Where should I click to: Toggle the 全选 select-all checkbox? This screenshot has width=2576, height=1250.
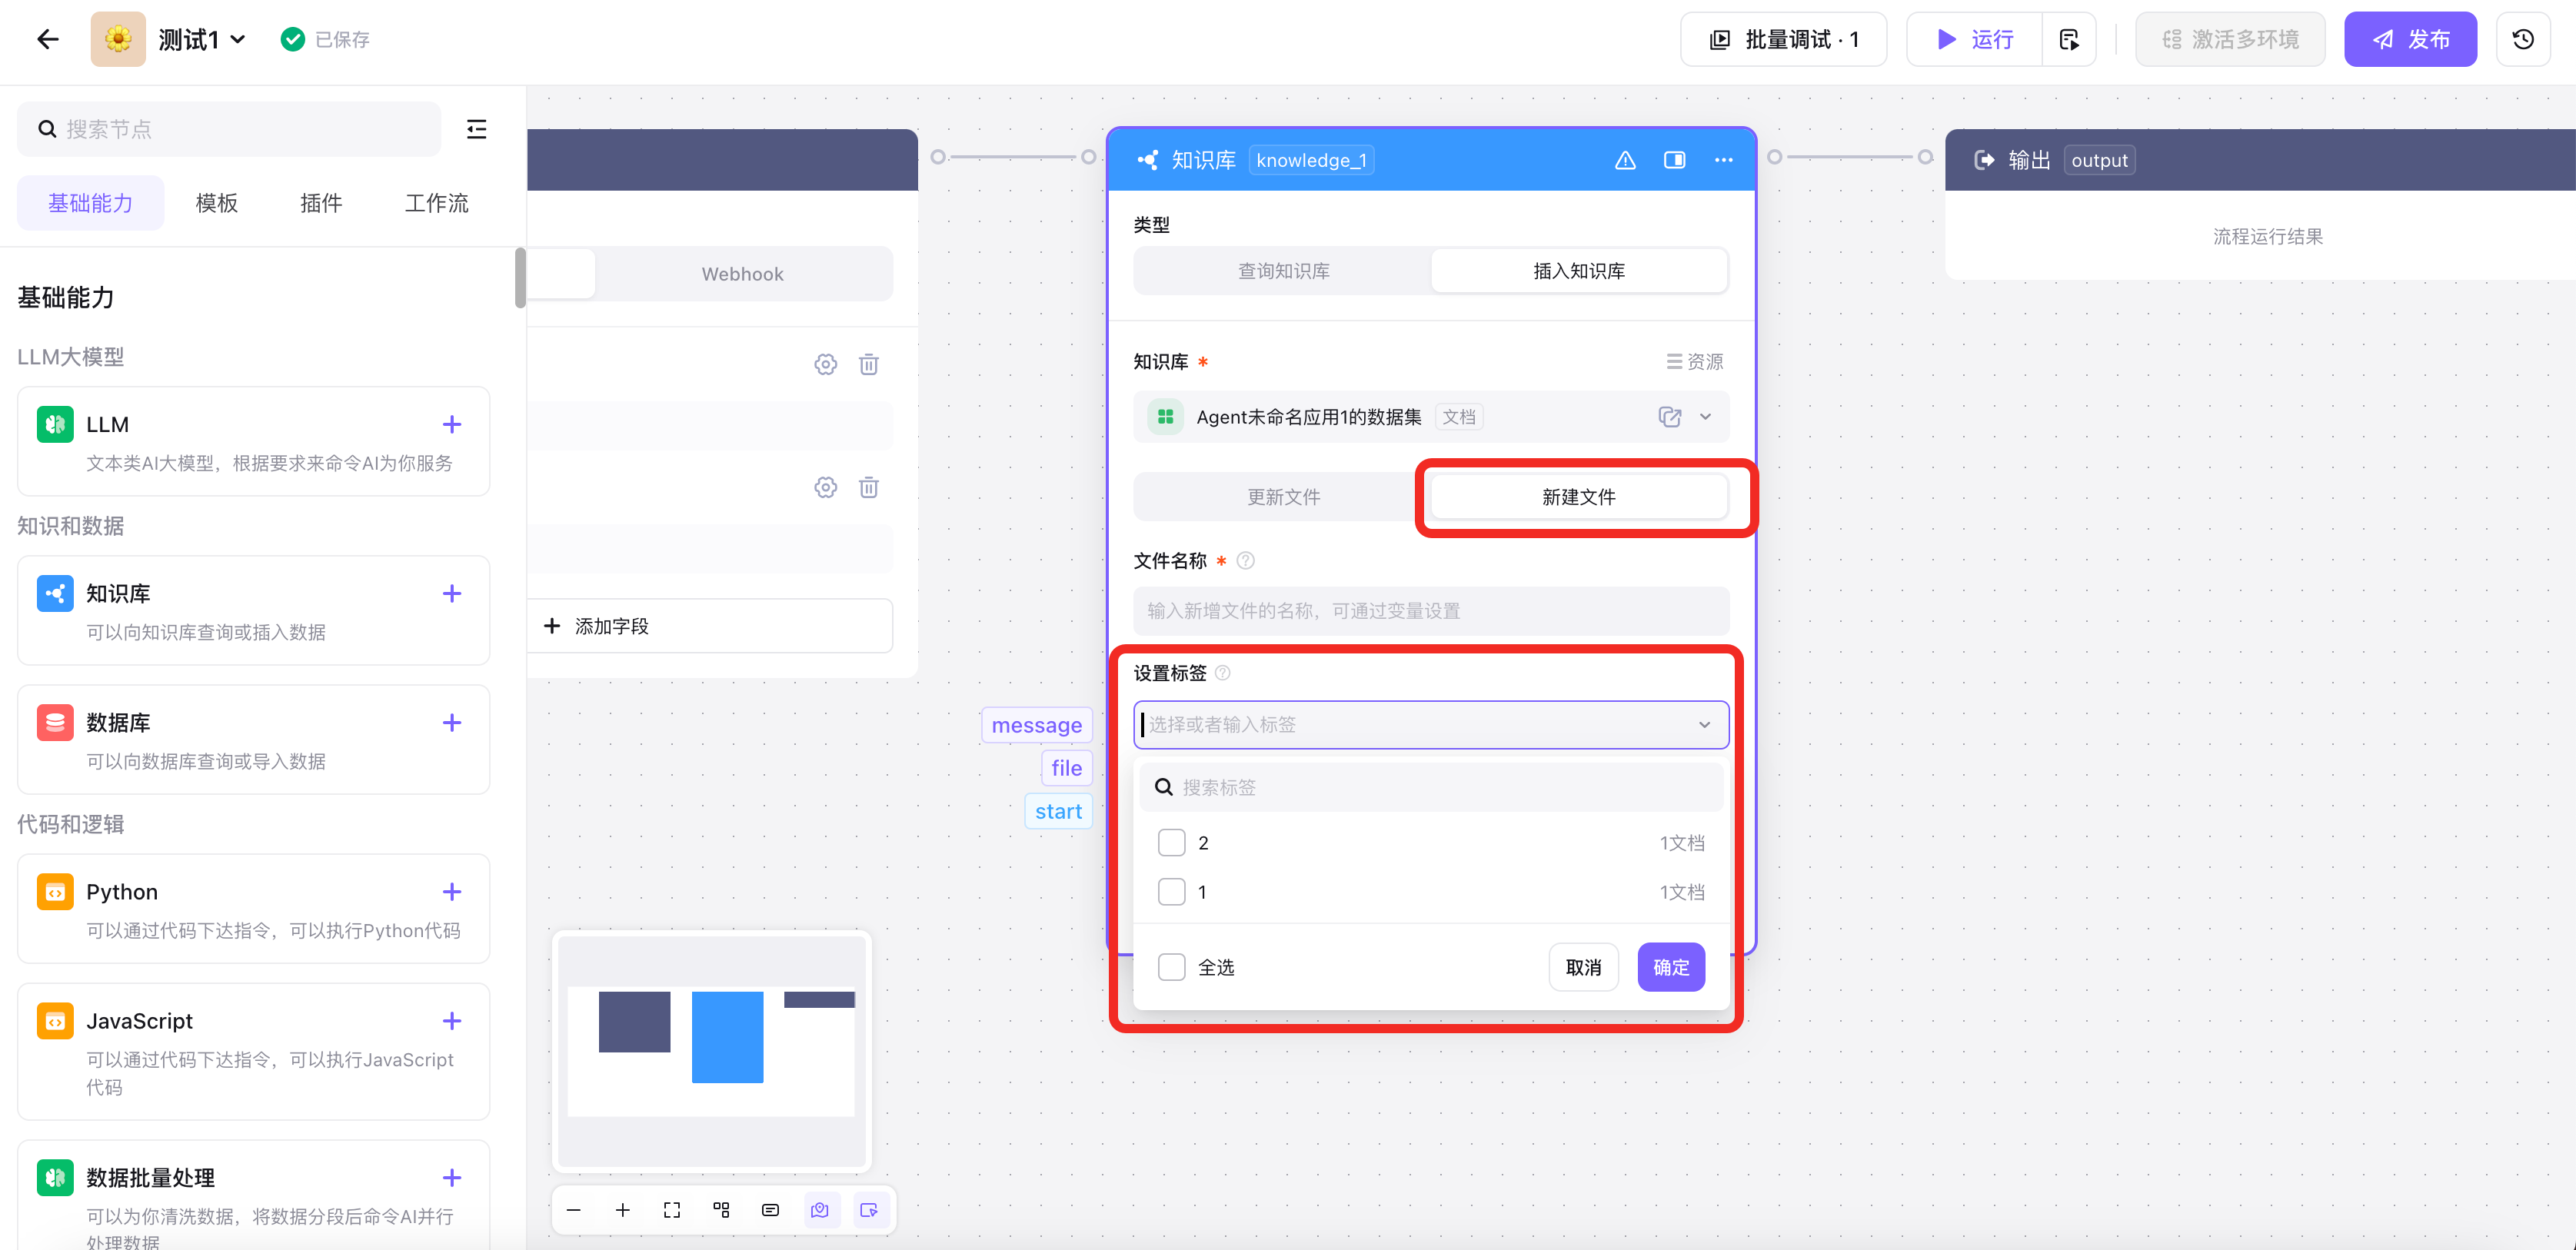[1171, 967]
